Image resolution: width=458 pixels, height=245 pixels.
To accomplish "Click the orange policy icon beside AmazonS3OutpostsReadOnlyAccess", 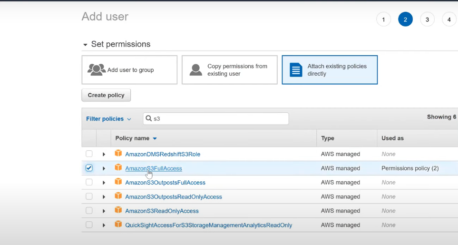I will point(118,196).
